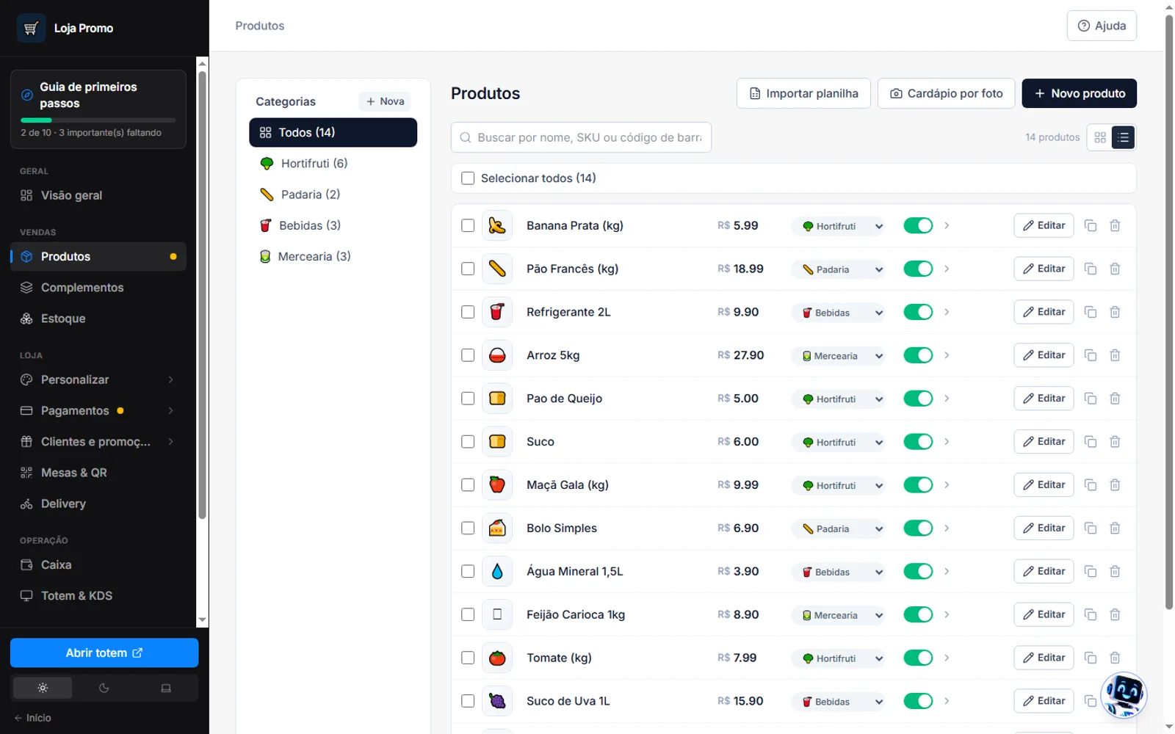Click the Guia de primeiros passos progress bar
Viewport: 1175px width, 734px height.
pos(98,120)
